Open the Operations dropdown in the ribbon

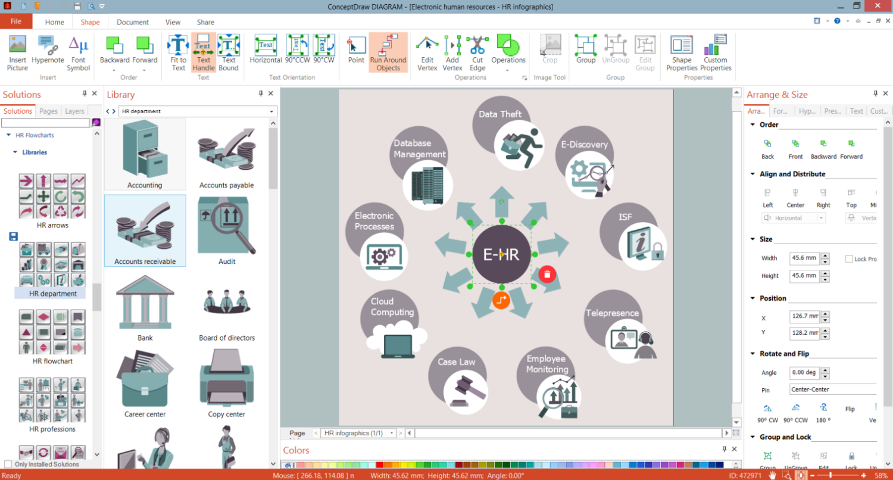(508, 53)
